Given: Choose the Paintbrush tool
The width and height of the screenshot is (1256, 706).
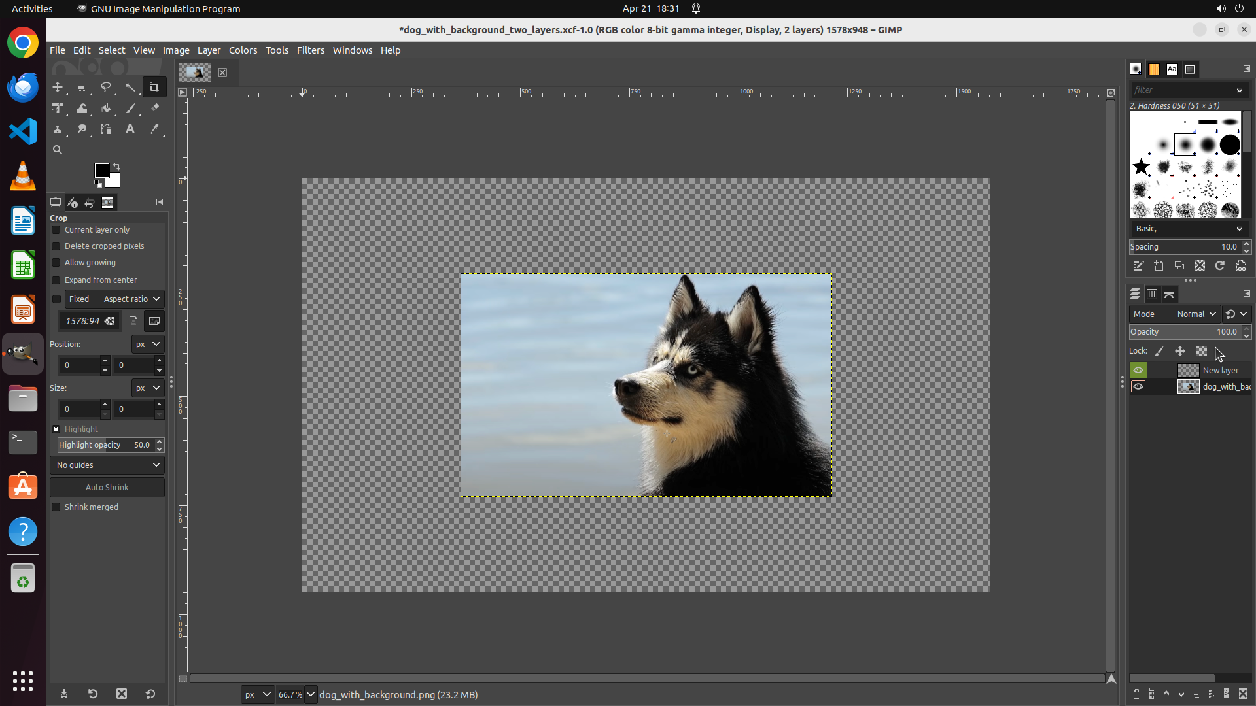Looking at the screenshot, I should click(x=130, y=109).
